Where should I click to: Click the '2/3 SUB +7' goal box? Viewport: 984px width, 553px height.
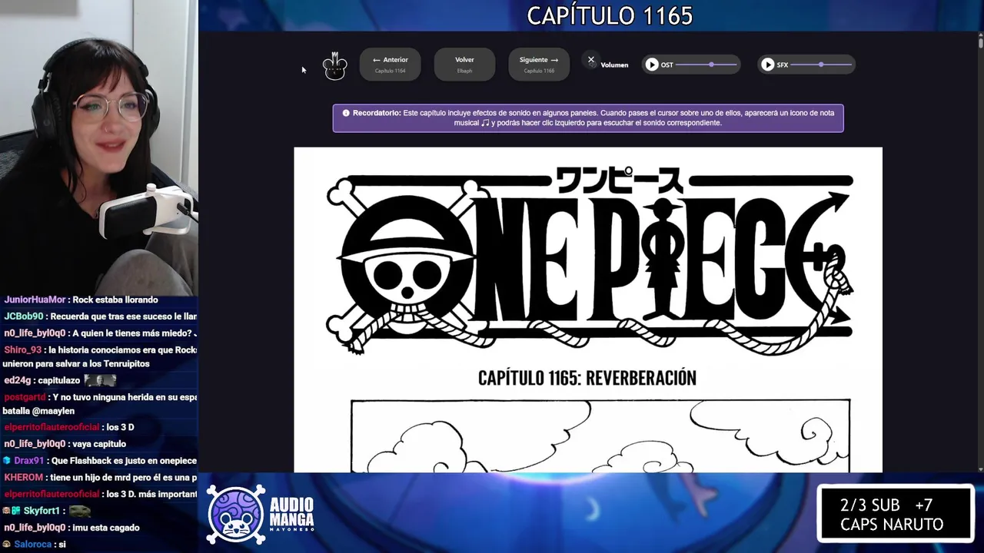896,514
